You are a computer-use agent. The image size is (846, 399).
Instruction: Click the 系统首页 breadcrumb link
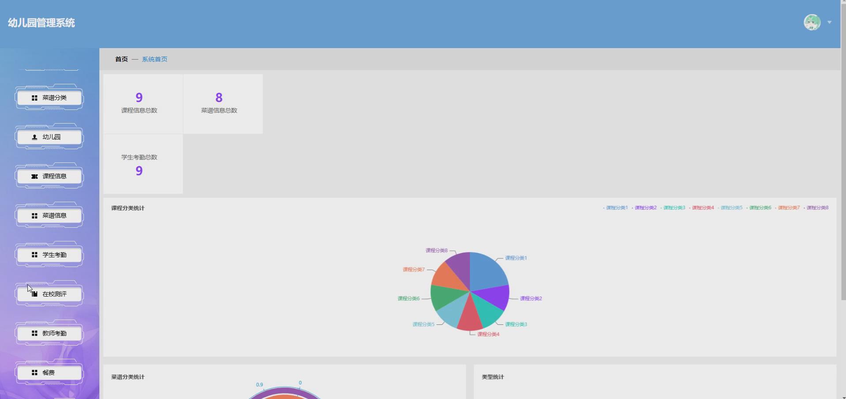[155, 59]
